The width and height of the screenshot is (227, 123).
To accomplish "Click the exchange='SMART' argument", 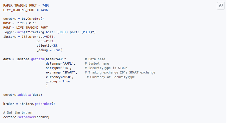I will tap(61, 72).
